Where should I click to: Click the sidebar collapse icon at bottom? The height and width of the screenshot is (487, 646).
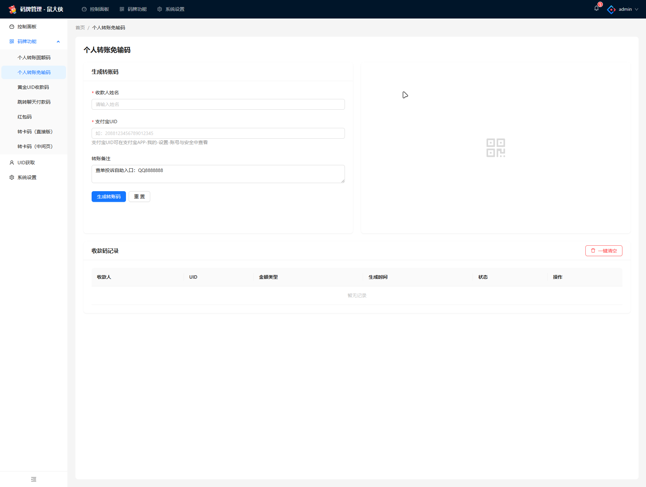(x=34, y=479)
